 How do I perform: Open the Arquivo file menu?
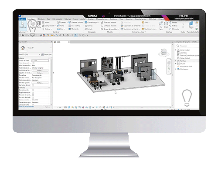point(22,19)
